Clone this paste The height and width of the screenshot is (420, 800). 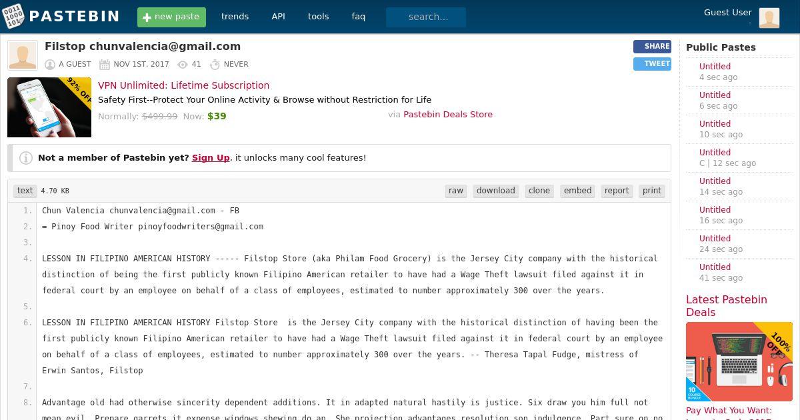click(x=539, y=191)
